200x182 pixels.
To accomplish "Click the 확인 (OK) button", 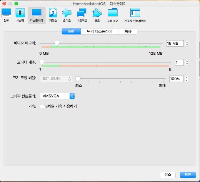I will [188, 175].
